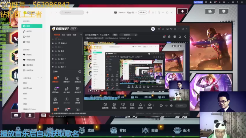Open notification bell in broadcast window
The image size is (246, 138).
pos(180,36)
